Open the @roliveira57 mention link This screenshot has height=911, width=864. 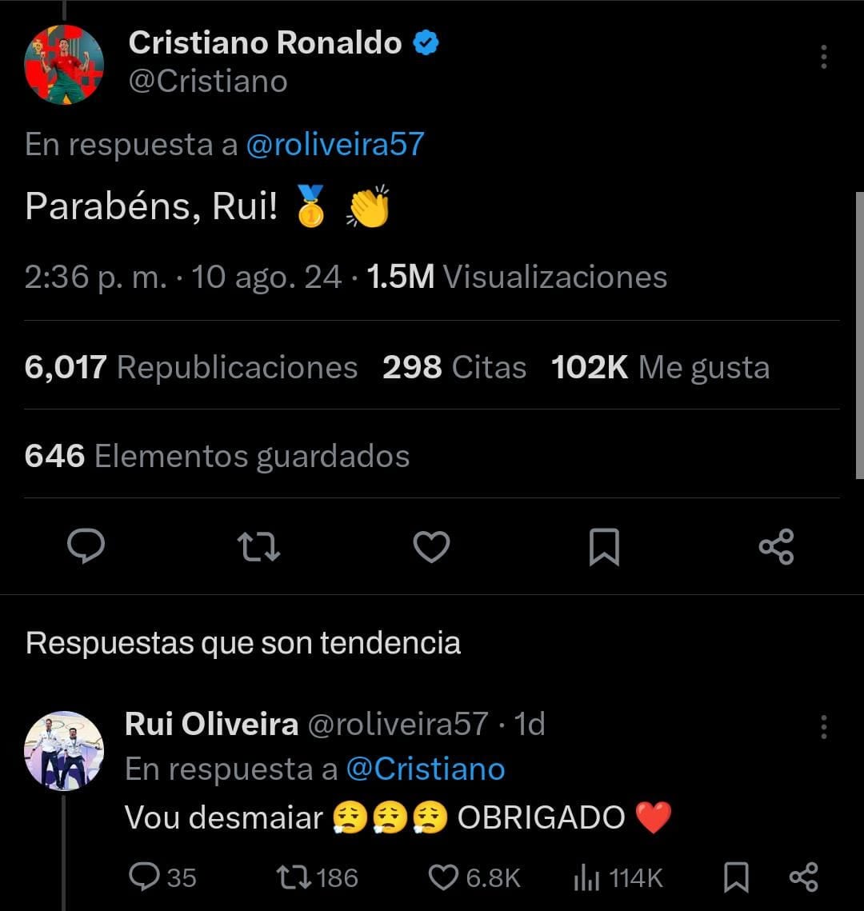pos(334,145)
